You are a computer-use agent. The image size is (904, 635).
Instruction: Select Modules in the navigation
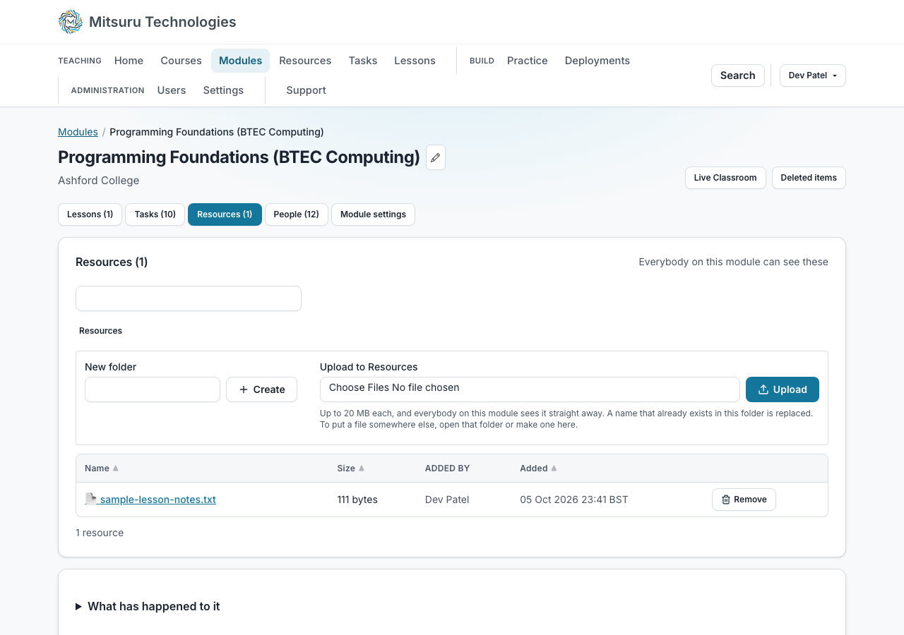[240, 61]
